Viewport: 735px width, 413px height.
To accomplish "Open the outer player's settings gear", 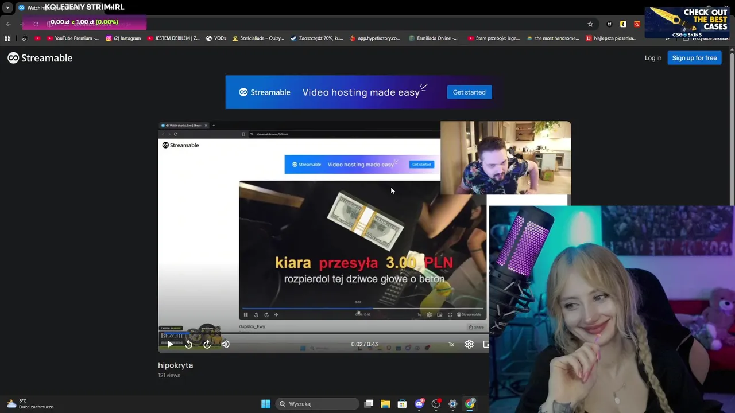I will (x=469, y=344).
